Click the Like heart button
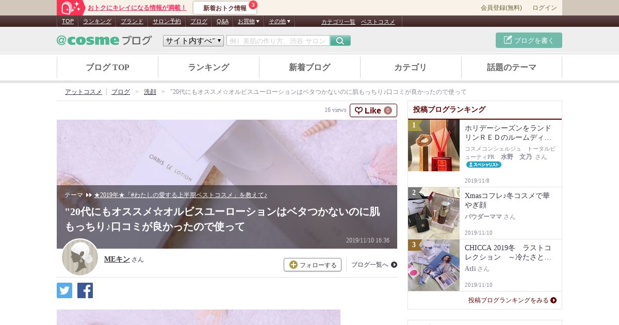 (373, 110)
